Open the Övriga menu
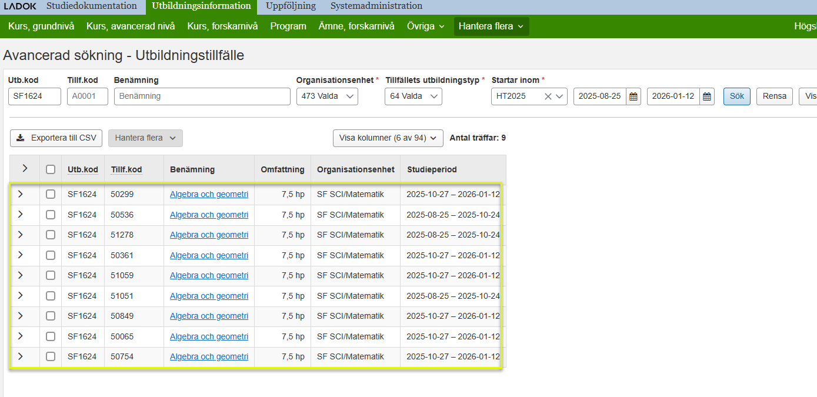 coord(425,26)
